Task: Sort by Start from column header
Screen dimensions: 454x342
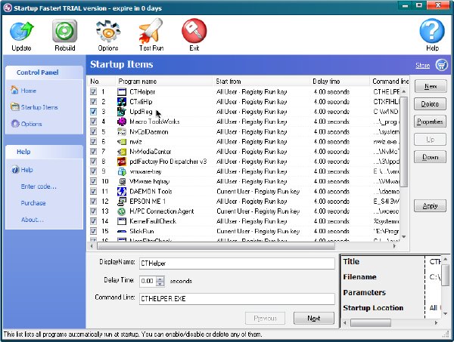Action: coord(262,82)
